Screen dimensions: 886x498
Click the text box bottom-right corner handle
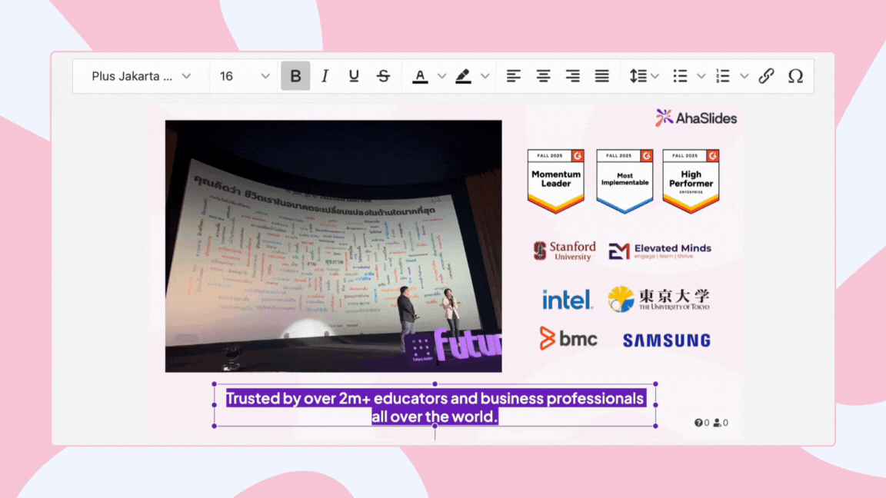pos(655,426)
